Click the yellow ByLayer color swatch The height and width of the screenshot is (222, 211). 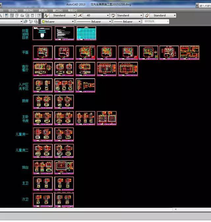coord(43,22)
